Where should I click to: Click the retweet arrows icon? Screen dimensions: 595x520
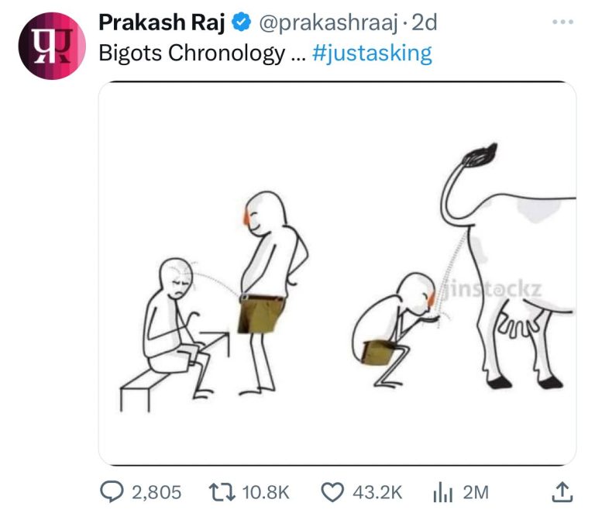click(222, 491)
